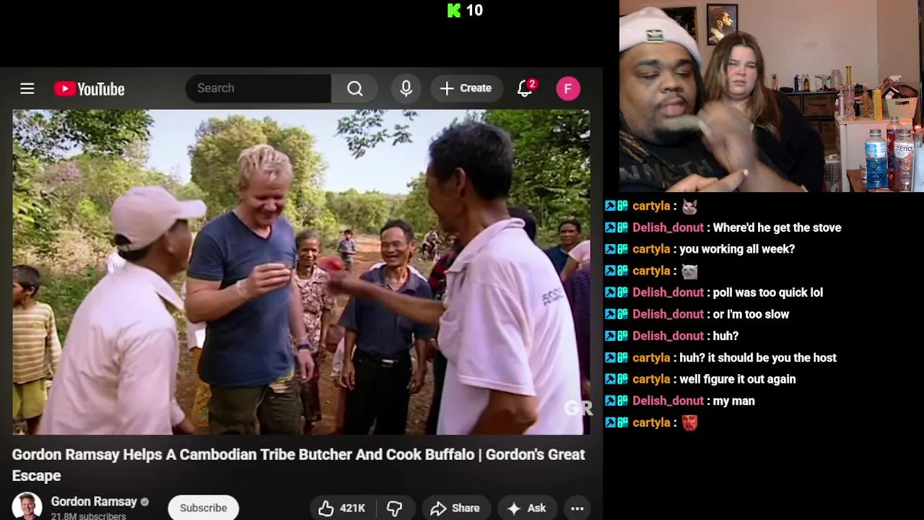The width and height of the screenshot is (924, 520).
Task: Subscribe to the Gordon Ramsay channel
Action: (204, 508)
